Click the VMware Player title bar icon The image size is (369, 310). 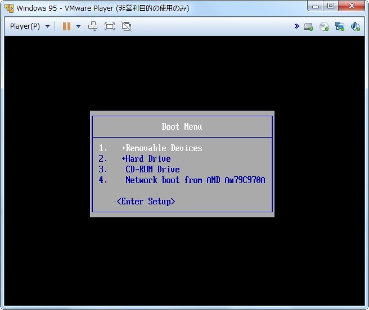9,8
